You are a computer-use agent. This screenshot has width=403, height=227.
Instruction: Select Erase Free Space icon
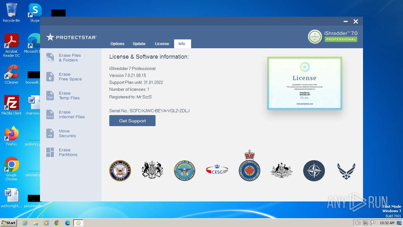pyautogui.click(x=50, y=77)
